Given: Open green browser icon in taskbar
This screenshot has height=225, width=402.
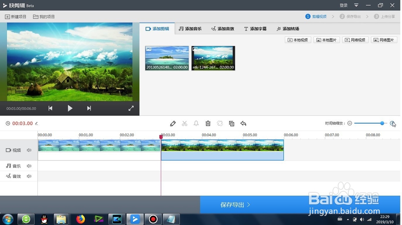Looking at the screenshot, I should 26,219.
